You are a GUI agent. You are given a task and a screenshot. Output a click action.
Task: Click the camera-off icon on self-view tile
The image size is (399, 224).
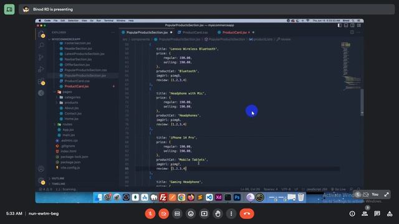[x=366, y=195]
